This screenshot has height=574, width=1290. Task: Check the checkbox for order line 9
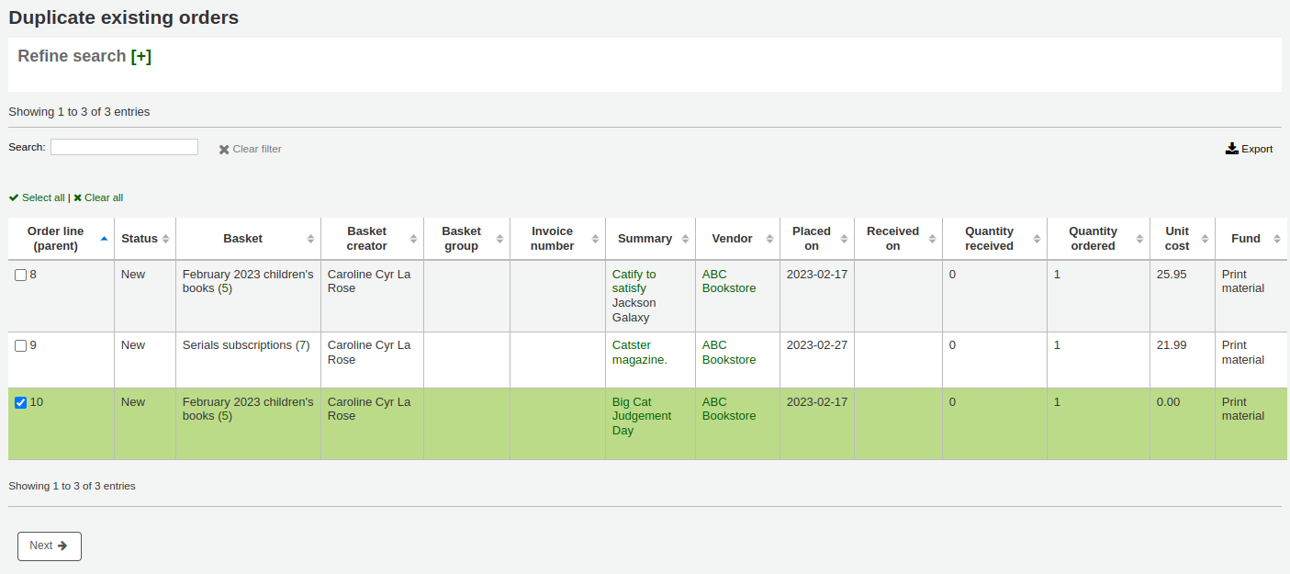20,344
